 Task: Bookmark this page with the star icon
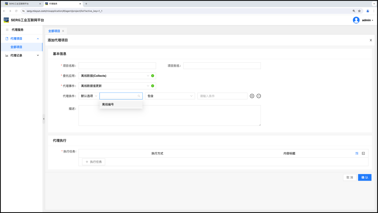click(x=359, y=11)
